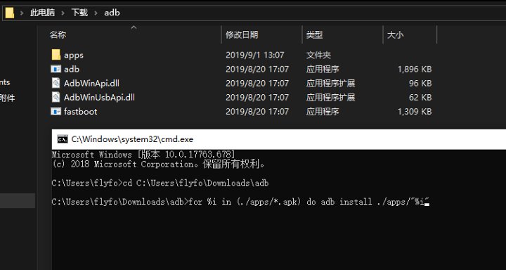This screenshot has width=506, height=270.
Task: Expand the chevron after 此电脑 in breadcrumb
Action: [x=63, y=13]
